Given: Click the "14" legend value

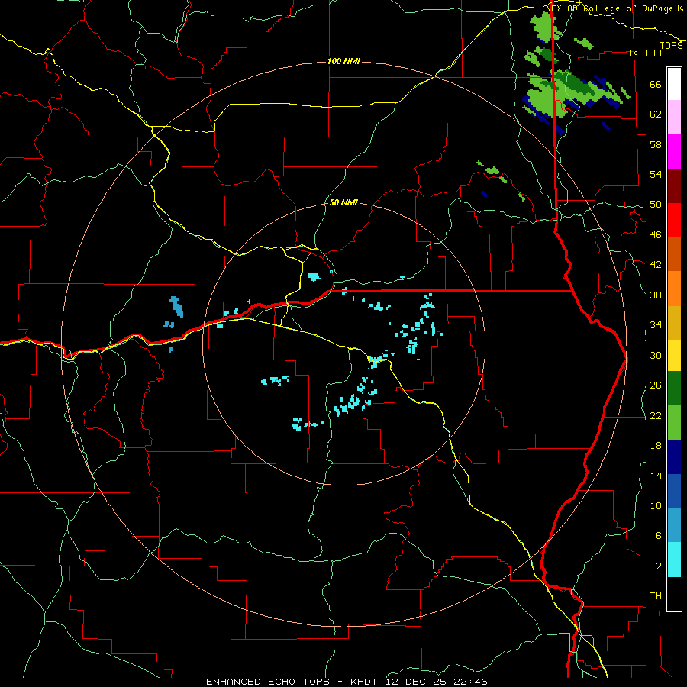Looking at the screenshot, I should [656, 476].
